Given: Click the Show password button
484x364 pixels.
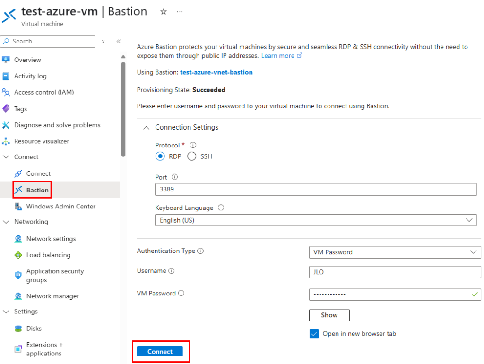Looking at the screenshot, I should coord(329,315).
